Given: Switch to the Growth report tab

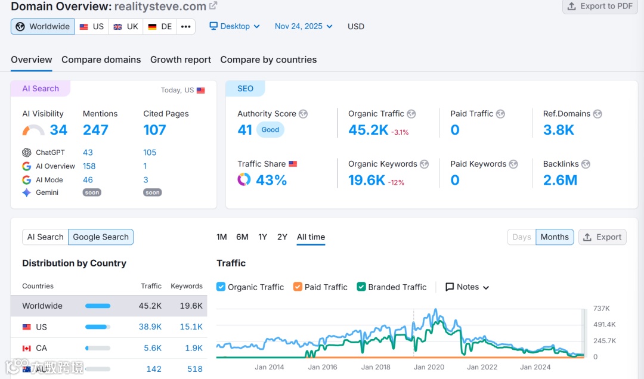Looking at the screenshot, I should click(181, 60).
